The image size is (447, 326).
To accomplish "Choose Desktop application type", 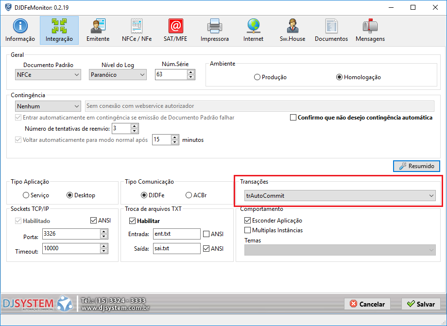I will tap(81, 195).
